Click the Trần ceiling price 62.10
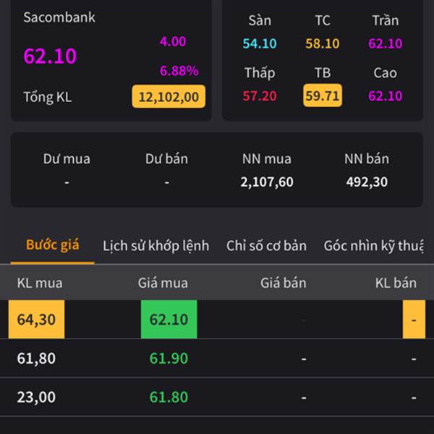Screen dimensions: 434x434 (386, 43)
